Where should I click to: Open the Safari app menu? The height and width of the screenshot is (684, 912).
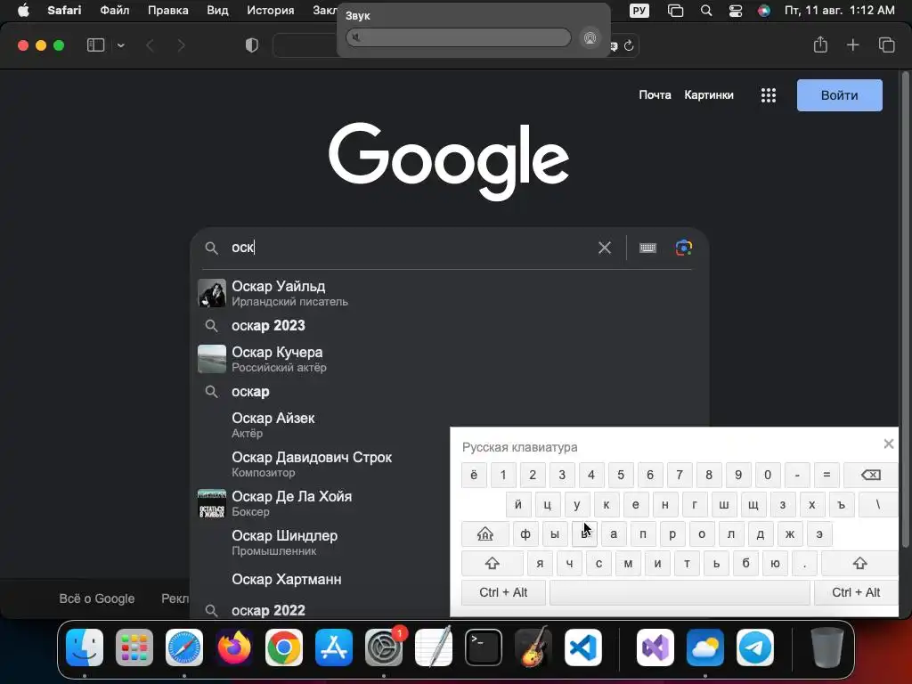point(64,10)
